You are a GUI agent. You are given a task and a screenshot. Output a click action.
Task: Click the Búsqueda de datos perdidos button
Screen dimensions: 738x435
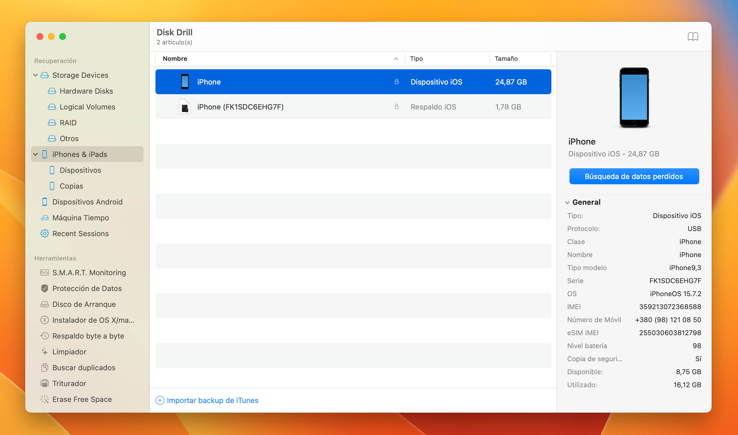click(634, 176)
